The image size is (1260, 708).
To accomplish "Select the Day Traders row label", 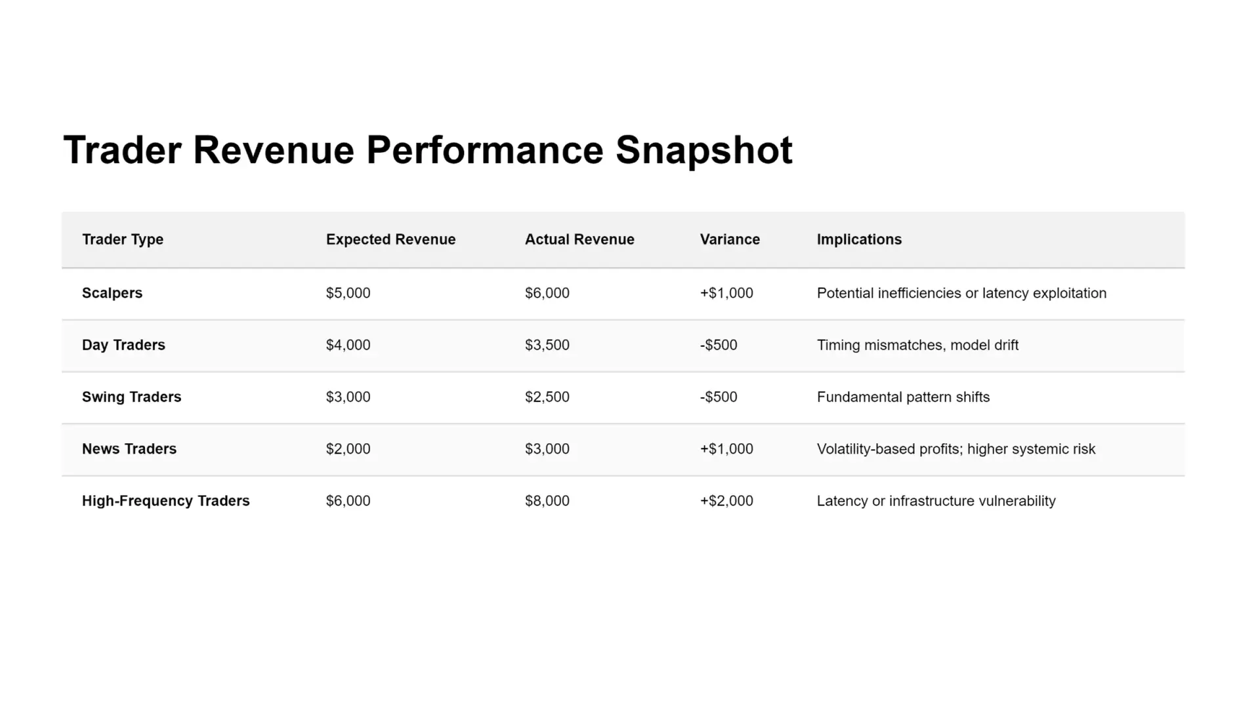I will (x=123, y=345).
